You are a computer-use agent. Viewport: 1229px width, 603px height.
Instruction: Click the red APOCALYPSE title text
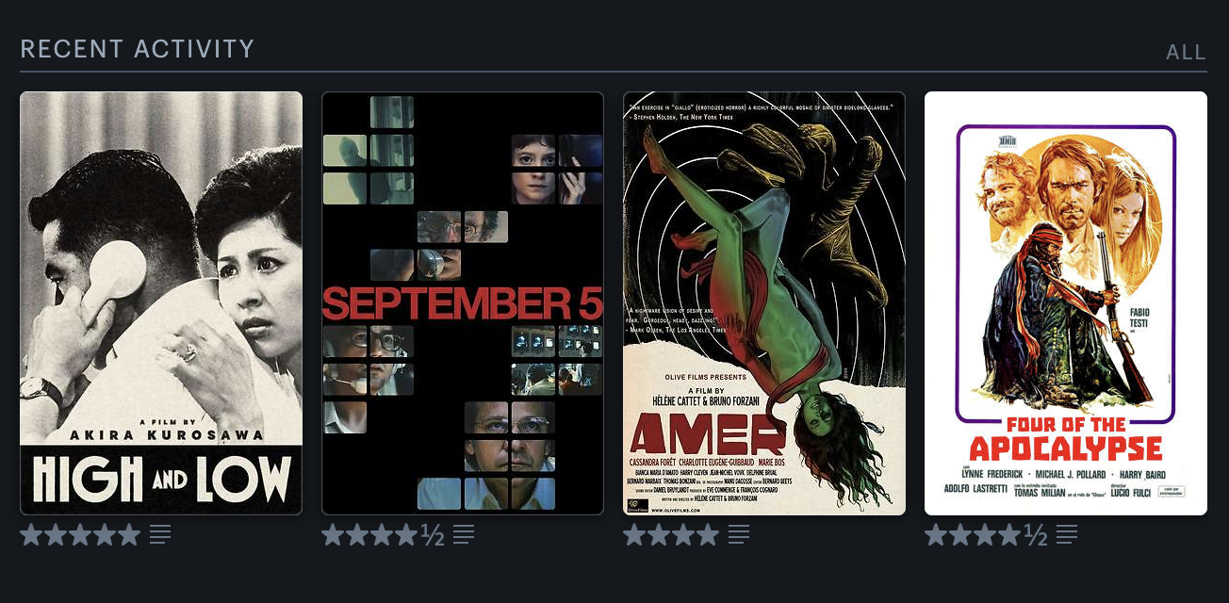pyautogui.click(x=1066, y=448)
